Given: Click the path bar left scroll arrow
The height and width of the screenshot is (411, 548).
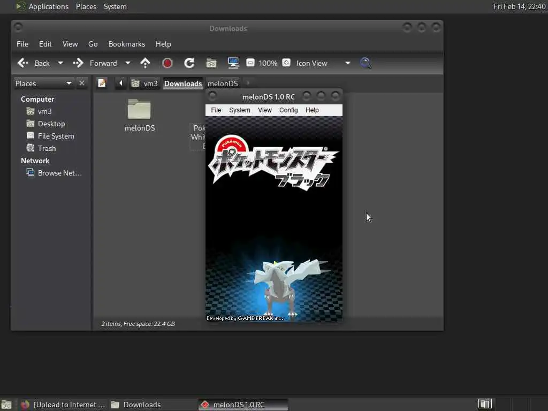Looking at the screenshot, I should tap(120, 83).
